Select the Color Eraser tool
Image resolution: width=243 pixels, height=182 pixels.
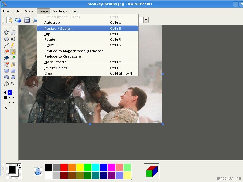click(6, 64)
